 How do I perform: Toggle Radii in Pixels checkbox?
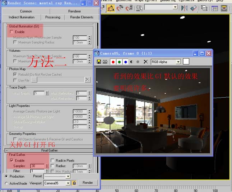(x=52, y=160)
